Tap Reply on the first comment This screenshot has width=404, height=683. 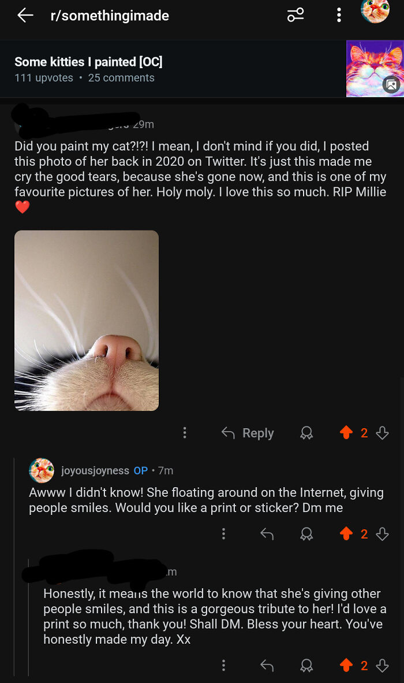pos(257,433)
